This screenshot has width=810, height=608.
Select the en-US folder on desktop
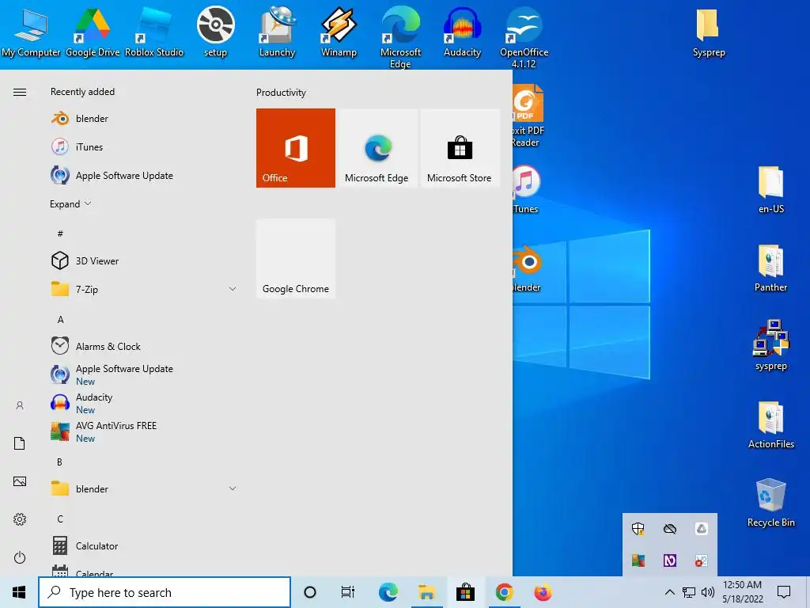point(771,189)
